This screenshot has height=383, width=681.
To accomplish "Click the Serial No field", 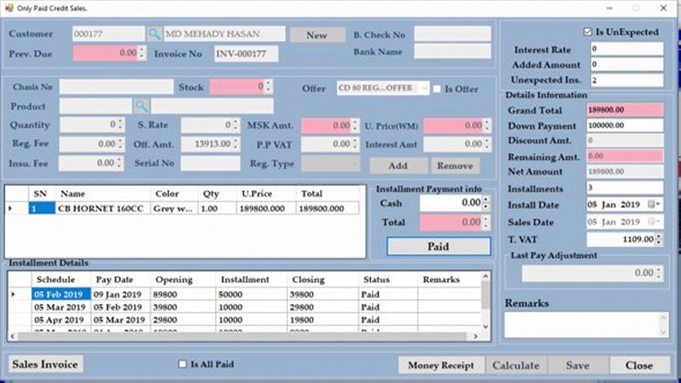I will coord(210,163).
